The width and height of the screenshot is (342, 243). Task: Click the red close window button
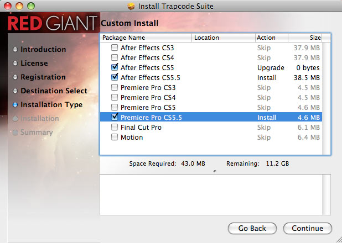point(8,6)
